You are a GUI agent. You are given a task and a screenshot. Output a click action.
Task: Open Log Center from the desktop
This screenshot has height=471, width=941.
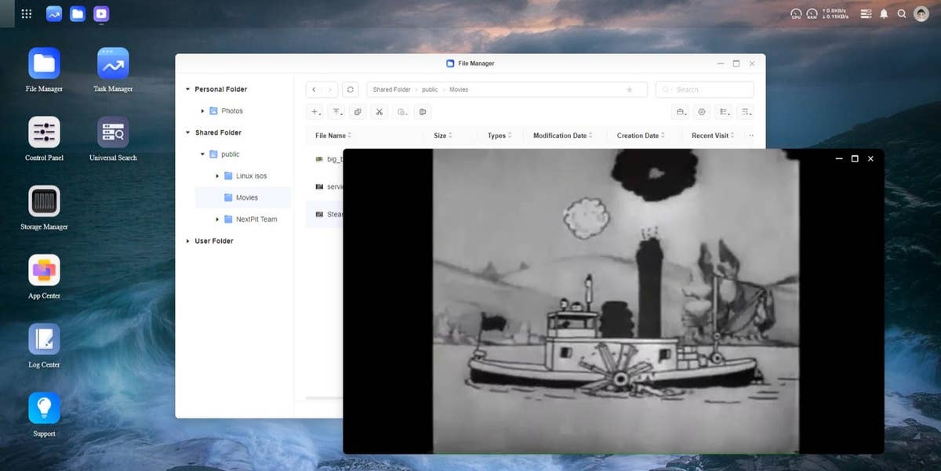pos(44,339)
